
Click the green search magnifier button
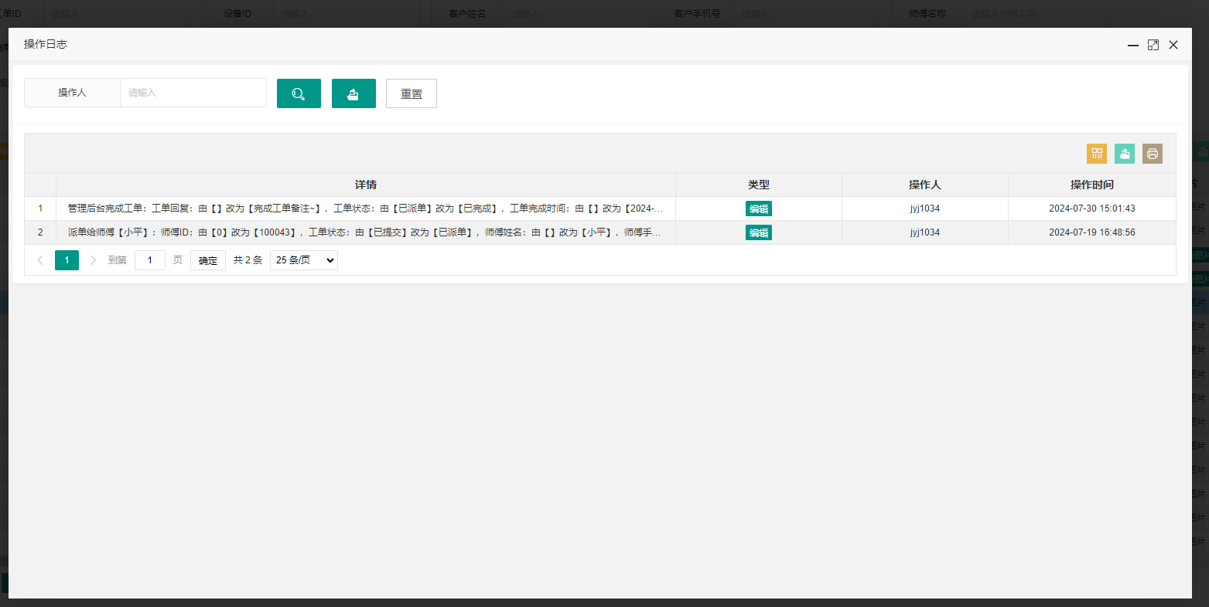coord(299,93)
